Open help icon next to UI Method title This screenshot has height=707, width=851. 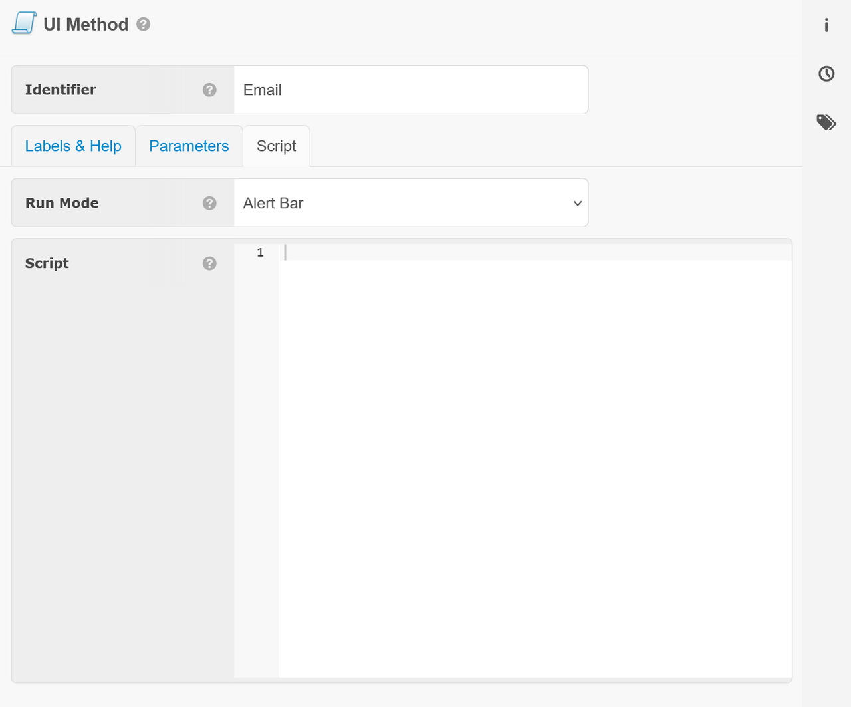[x=143, y=24]
